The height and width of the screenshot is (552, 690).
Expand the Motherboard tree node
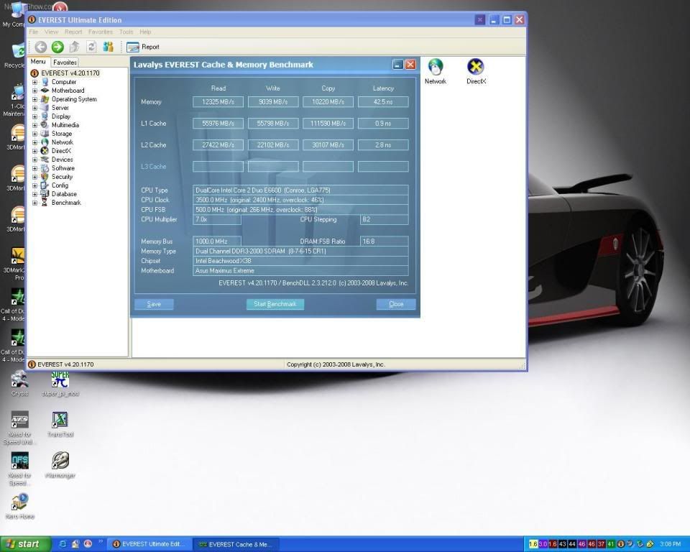[x=35, y=91]
